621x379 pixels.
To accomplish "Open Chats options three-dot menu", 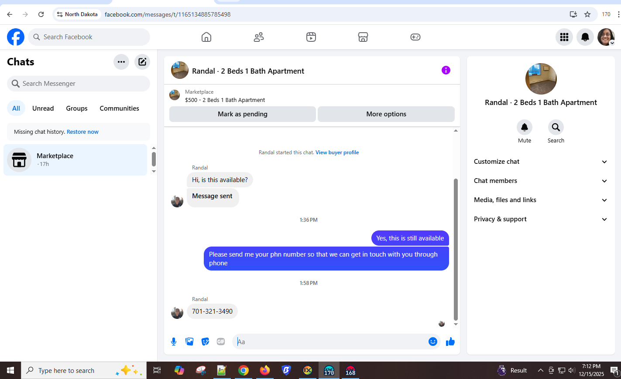I will (x=121, y=62).
